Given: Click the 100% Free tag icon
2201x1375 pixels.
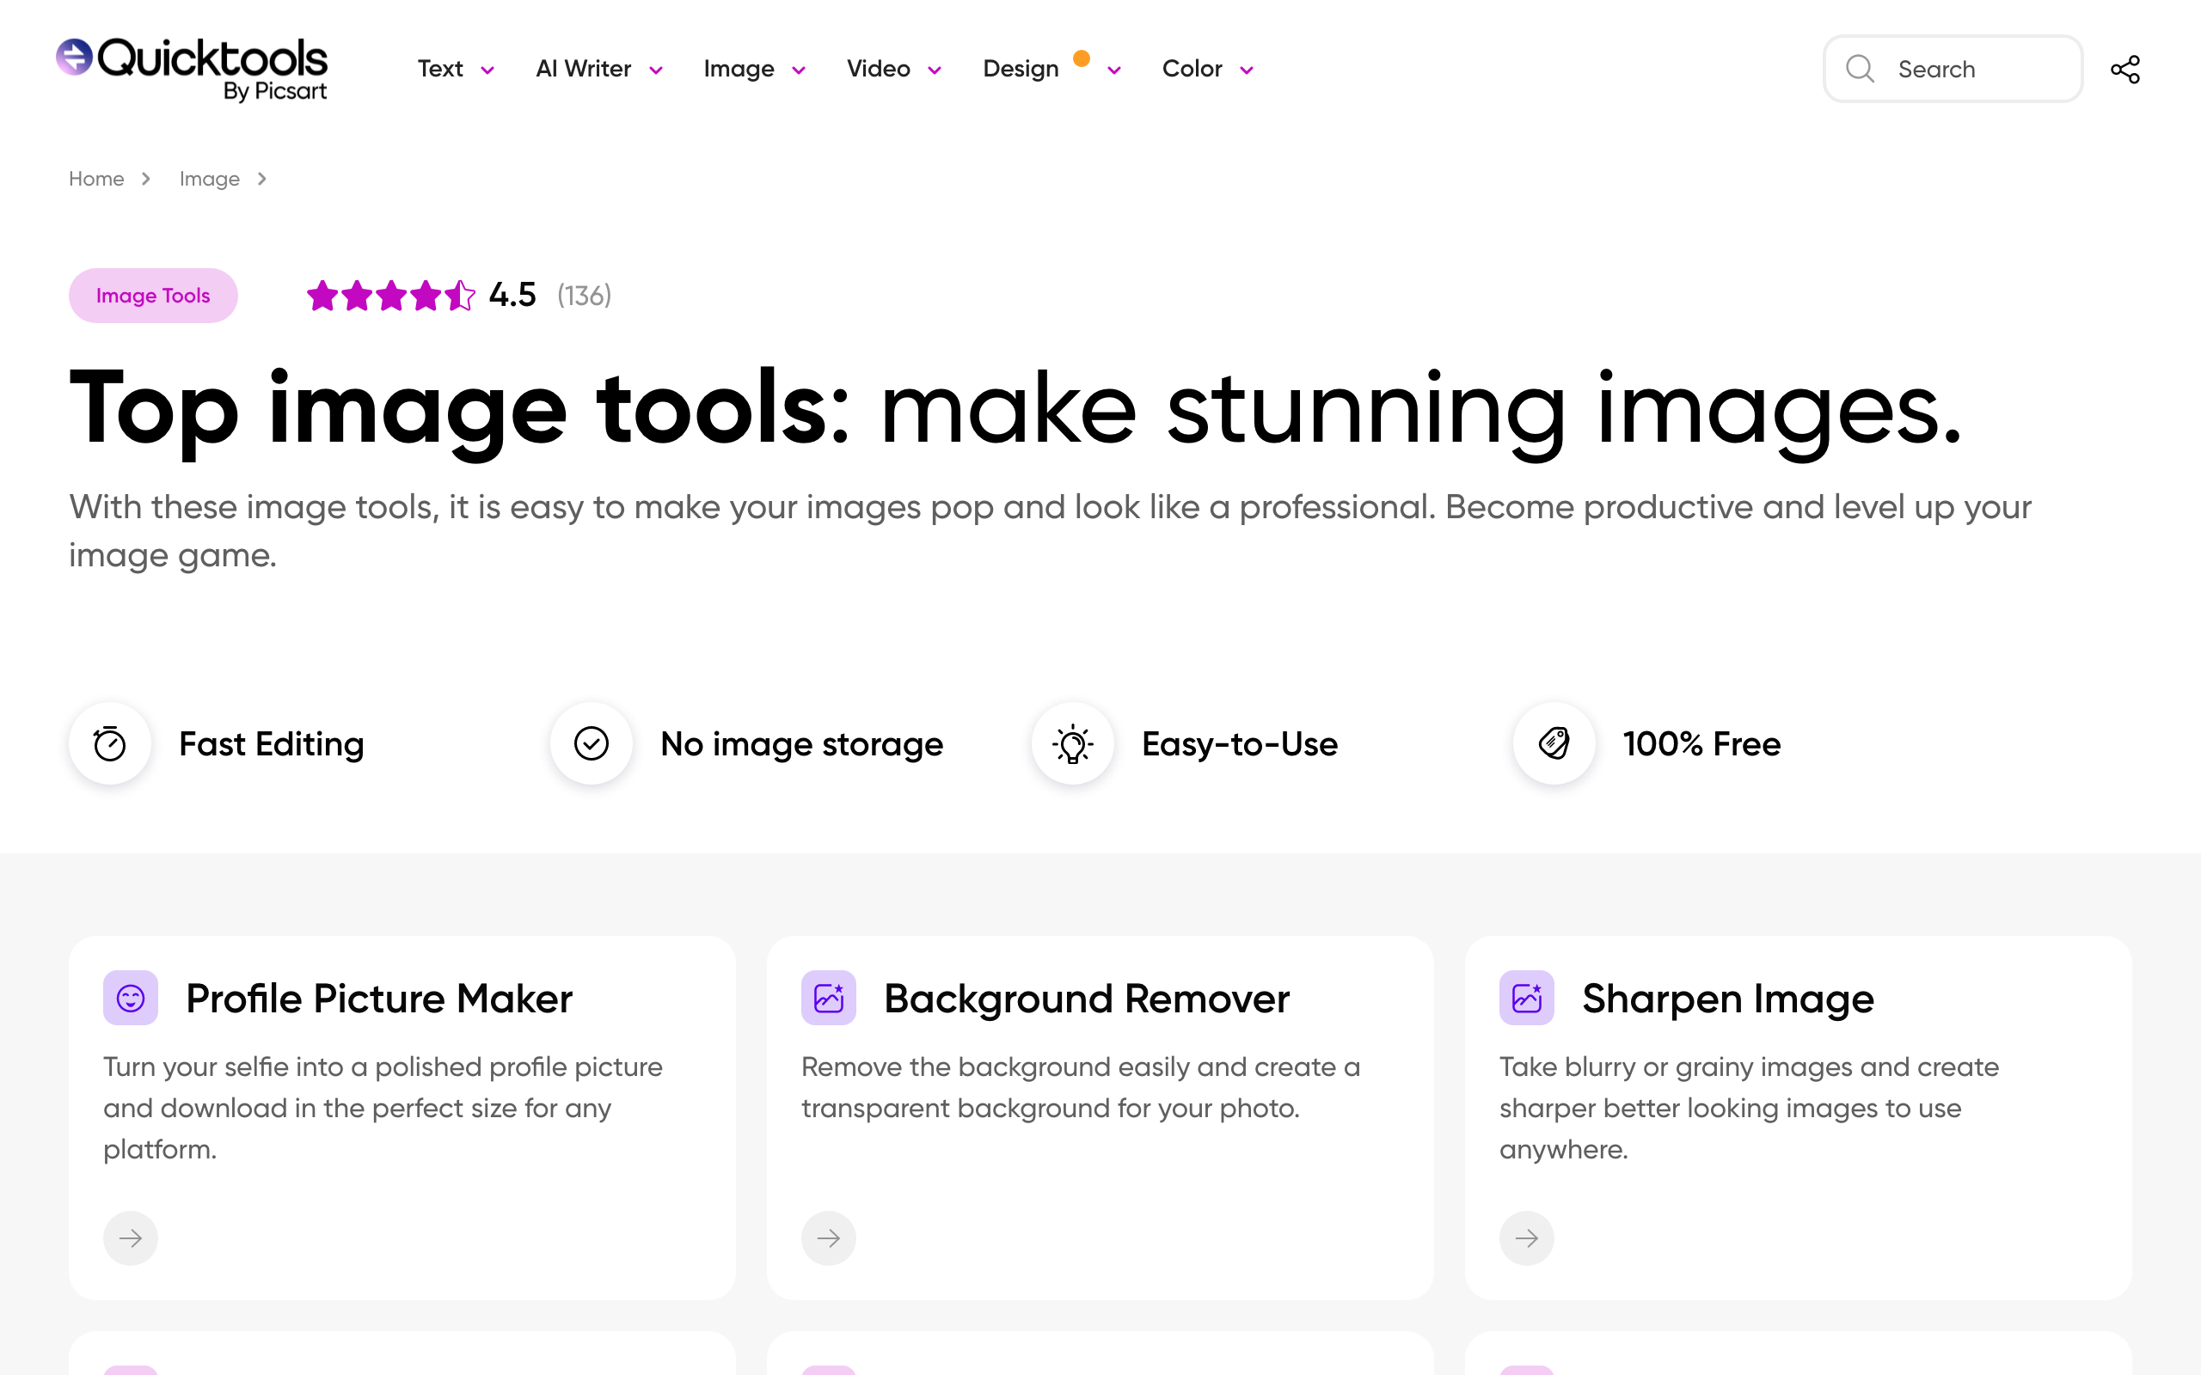Looking at the screenshot, I should (1554, 744).
